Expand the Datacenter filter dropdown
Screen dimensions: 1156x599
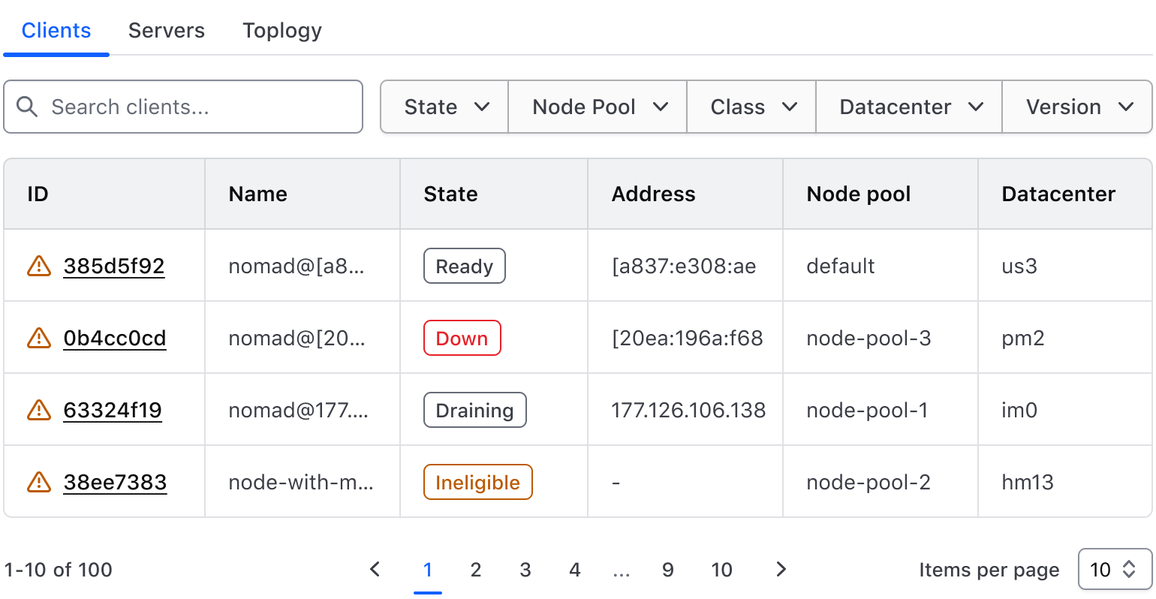click(910, 107)
